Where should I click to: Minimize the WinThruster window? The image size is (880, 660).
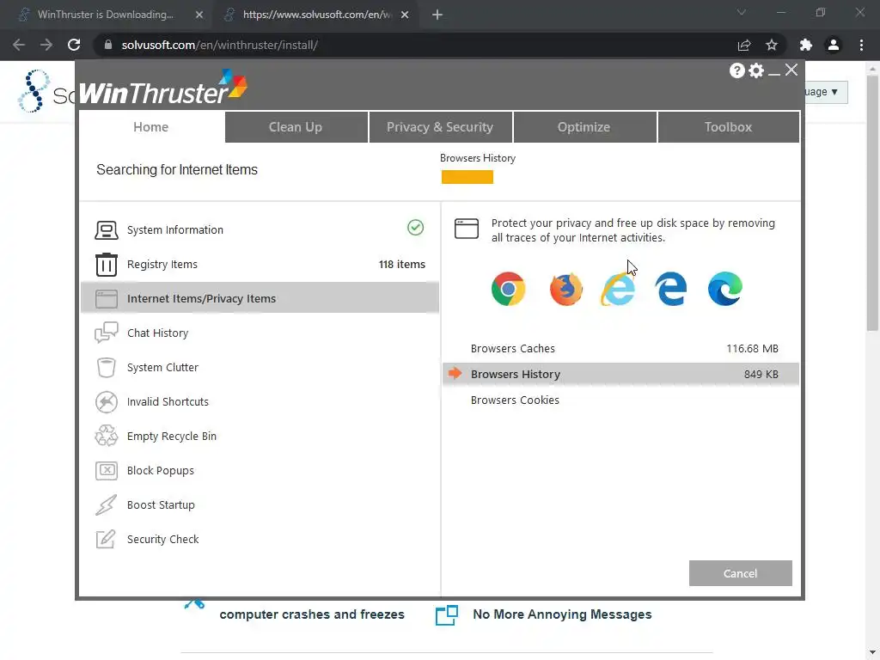pos(774,73)
